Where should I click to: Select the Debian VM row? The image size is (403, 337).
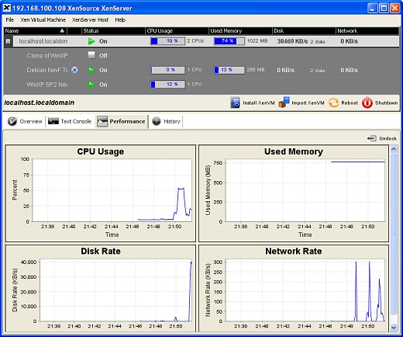(201, 70)
